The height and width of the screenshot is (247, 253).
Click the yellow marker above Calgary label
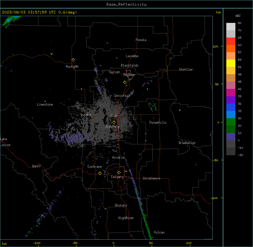coord(119,173)
